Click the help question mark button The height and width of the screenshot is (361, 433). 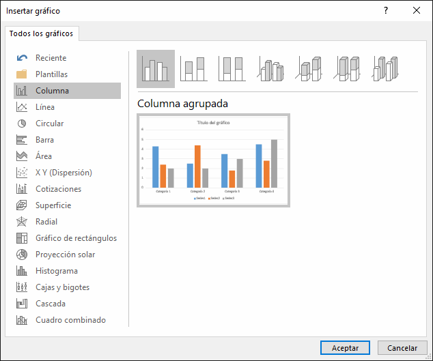(x=386, y=10)
